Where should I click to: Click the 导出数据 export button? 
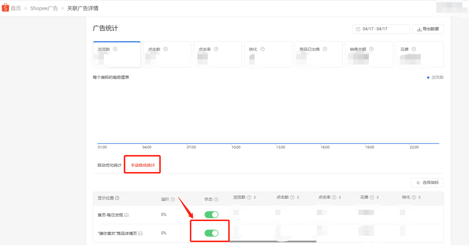(428, 29)
